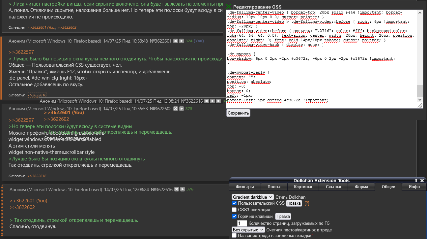Click the text 'Спасибо, отодвинул.' in post 376
Screen dimensions: 427x239
[33, 226]
